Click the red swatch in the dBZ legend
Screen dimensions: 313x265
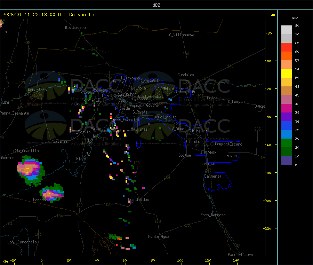287,47
